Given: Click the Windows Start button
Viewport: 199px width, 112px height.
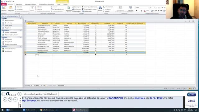Looking at the screenshot, I should pyautogui.click(x=2, y=110).
